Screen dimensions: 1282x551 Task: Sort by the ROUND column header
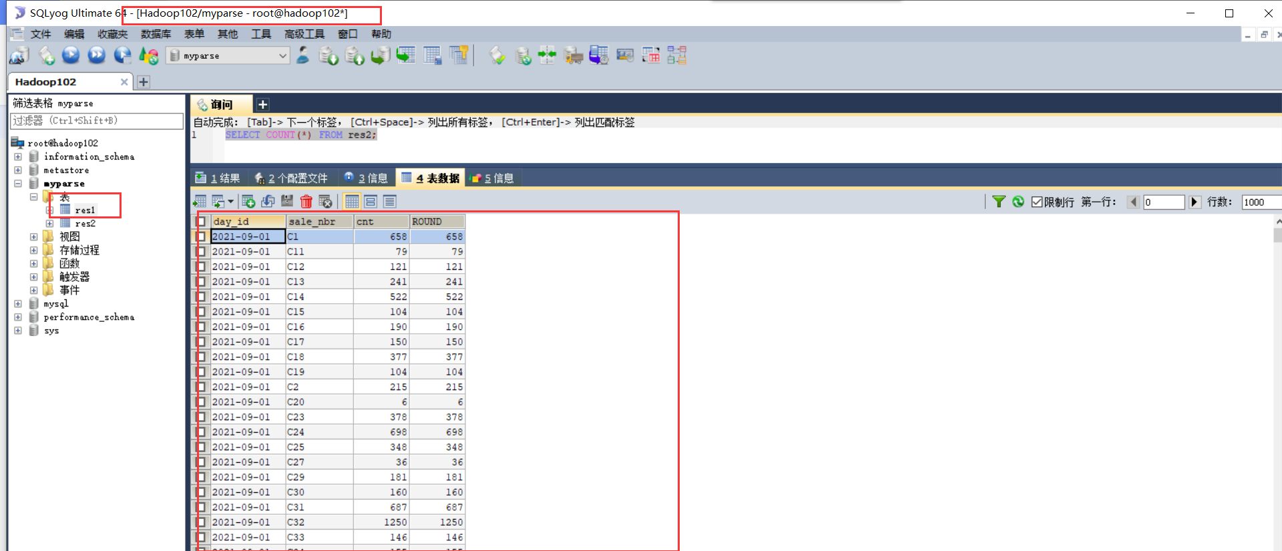click(x=437, y=222)
